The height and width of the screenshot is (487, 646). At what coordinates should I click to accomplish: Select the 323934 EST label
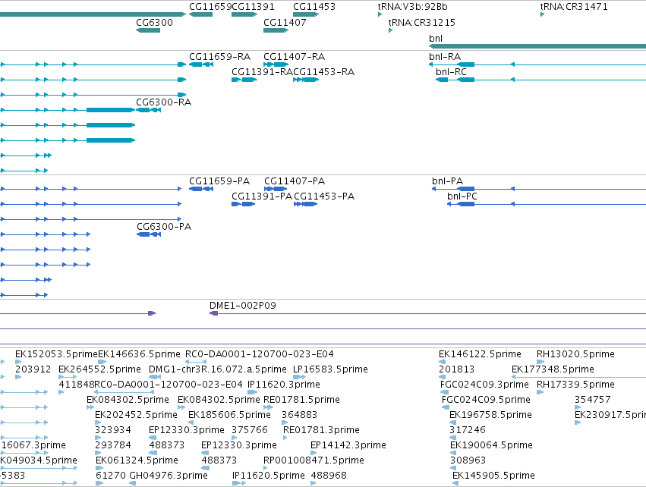(113, 430)
